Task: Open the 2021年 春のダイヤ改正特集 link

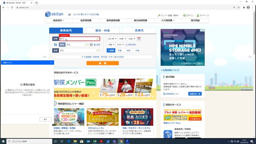Action: (x=86, y=14)
